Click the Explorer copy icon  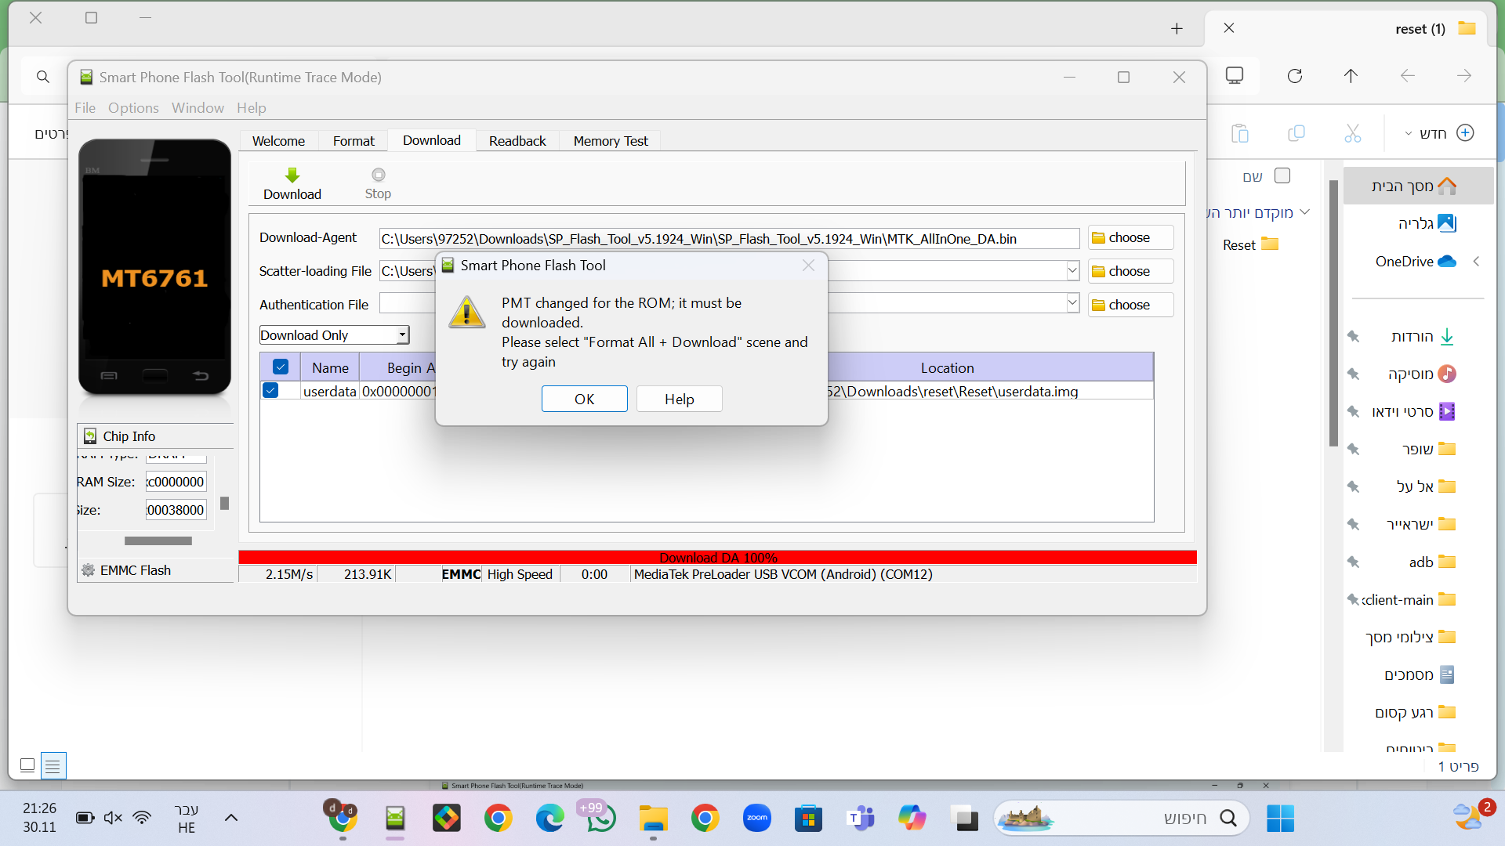[x=1296, y=133]
